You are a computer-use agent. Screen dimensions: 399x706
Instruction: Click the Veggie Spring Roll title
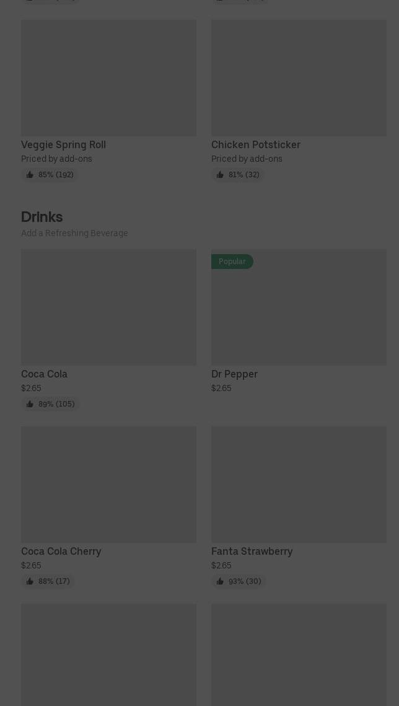point(63,144)
